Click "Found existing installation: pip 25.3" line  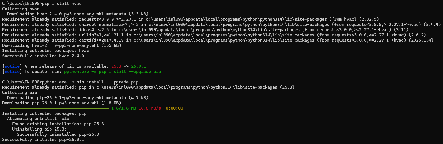click(x=58, y=124)
